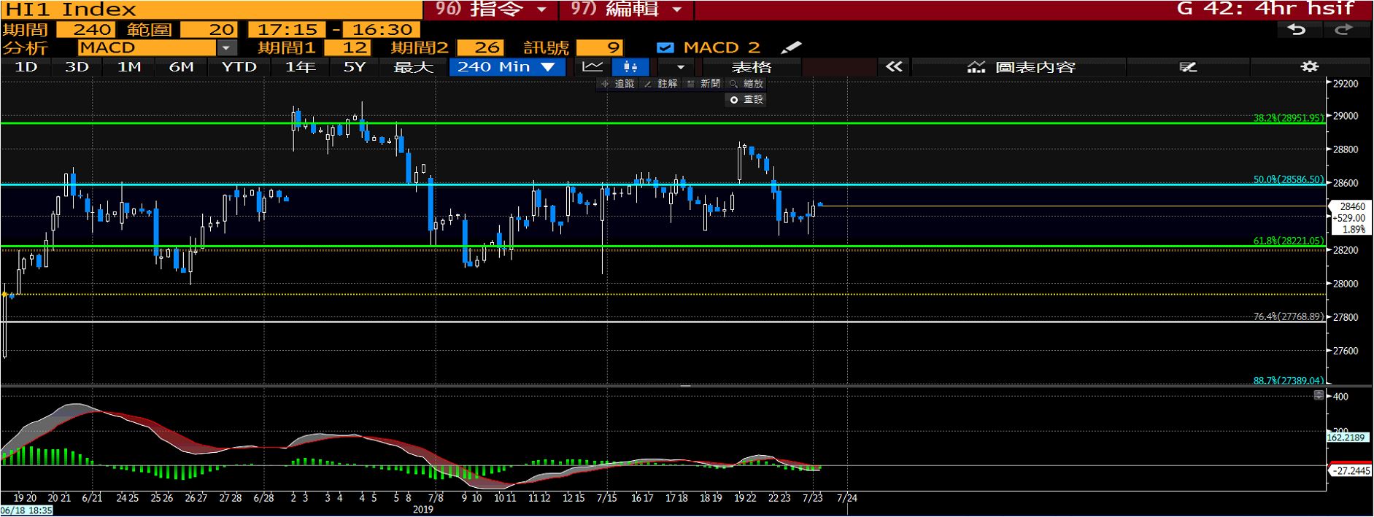Open the chart type dropdown arrow
Viewport: 1374px width, 517px height.
click(681, 67)
